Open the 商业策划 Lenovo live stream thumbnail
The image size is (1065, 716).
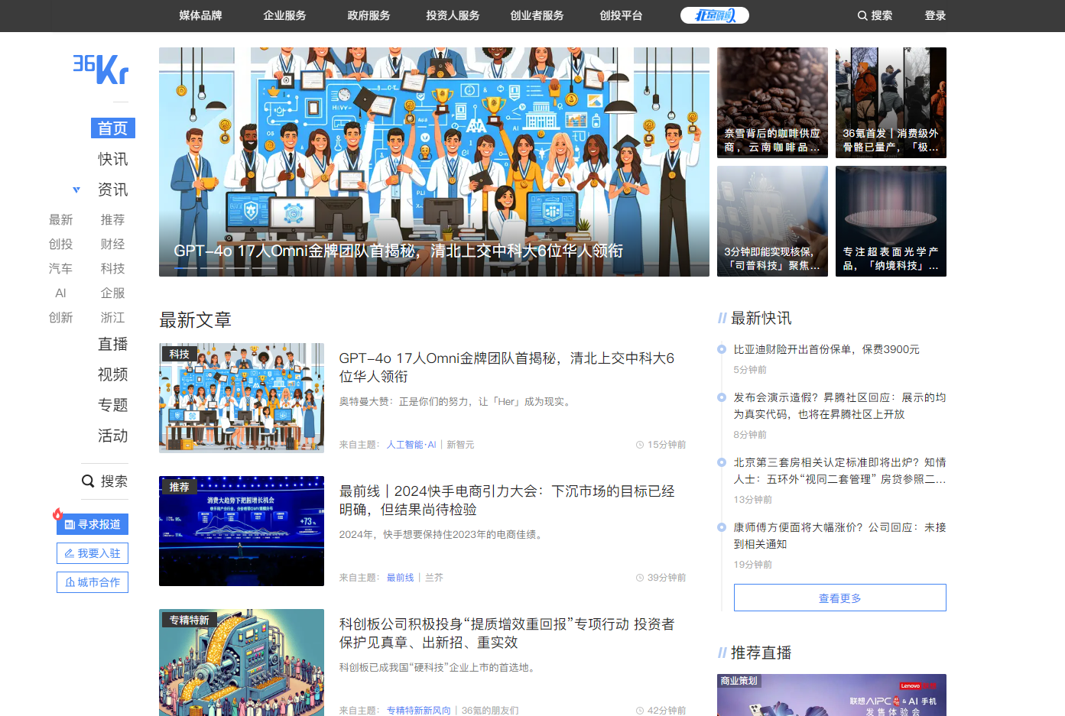832,695
